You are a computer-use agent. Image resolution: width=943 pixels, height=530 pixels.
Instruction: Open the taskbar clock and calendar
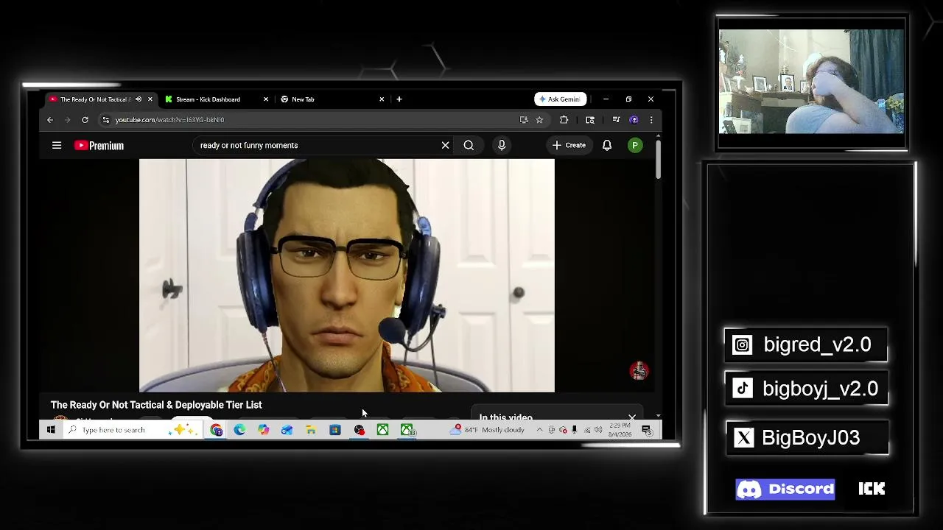[x=620, y=430]
